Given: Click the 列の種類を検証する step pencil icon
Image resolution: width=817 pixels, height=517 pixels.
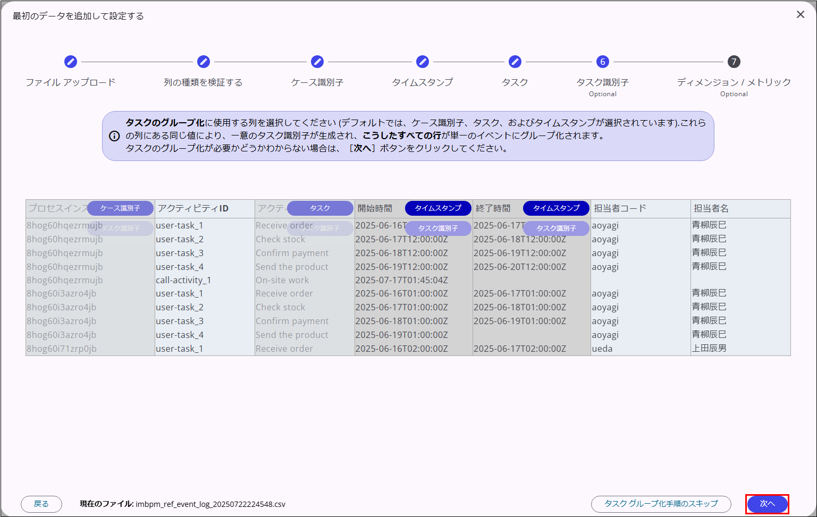Looking at the screenshot, I should (203, 62).
